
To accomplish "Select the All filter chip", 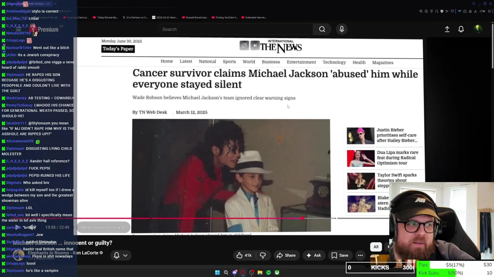I will (376, 247).
